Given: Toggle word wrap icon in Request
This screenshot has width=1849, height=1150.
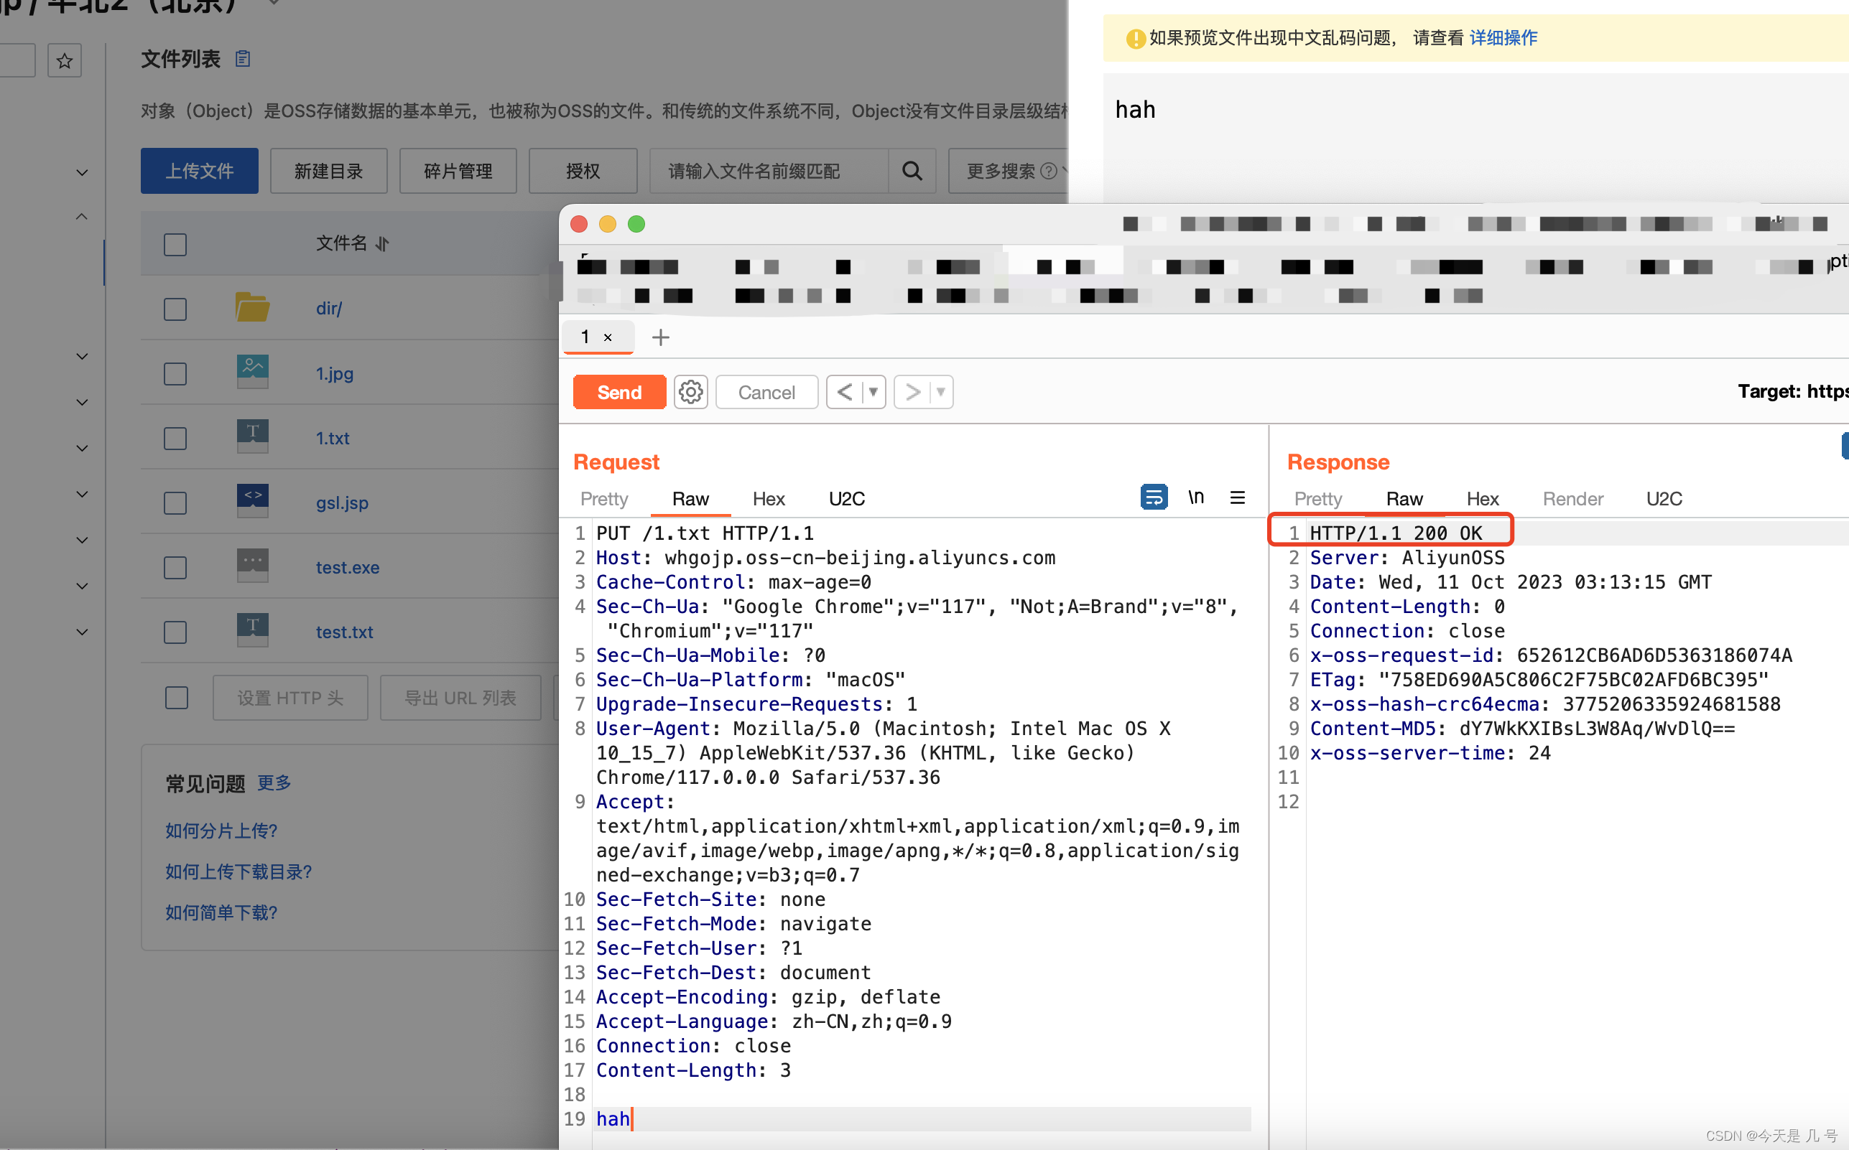Looking at the screenshot, I should 1154,497.
